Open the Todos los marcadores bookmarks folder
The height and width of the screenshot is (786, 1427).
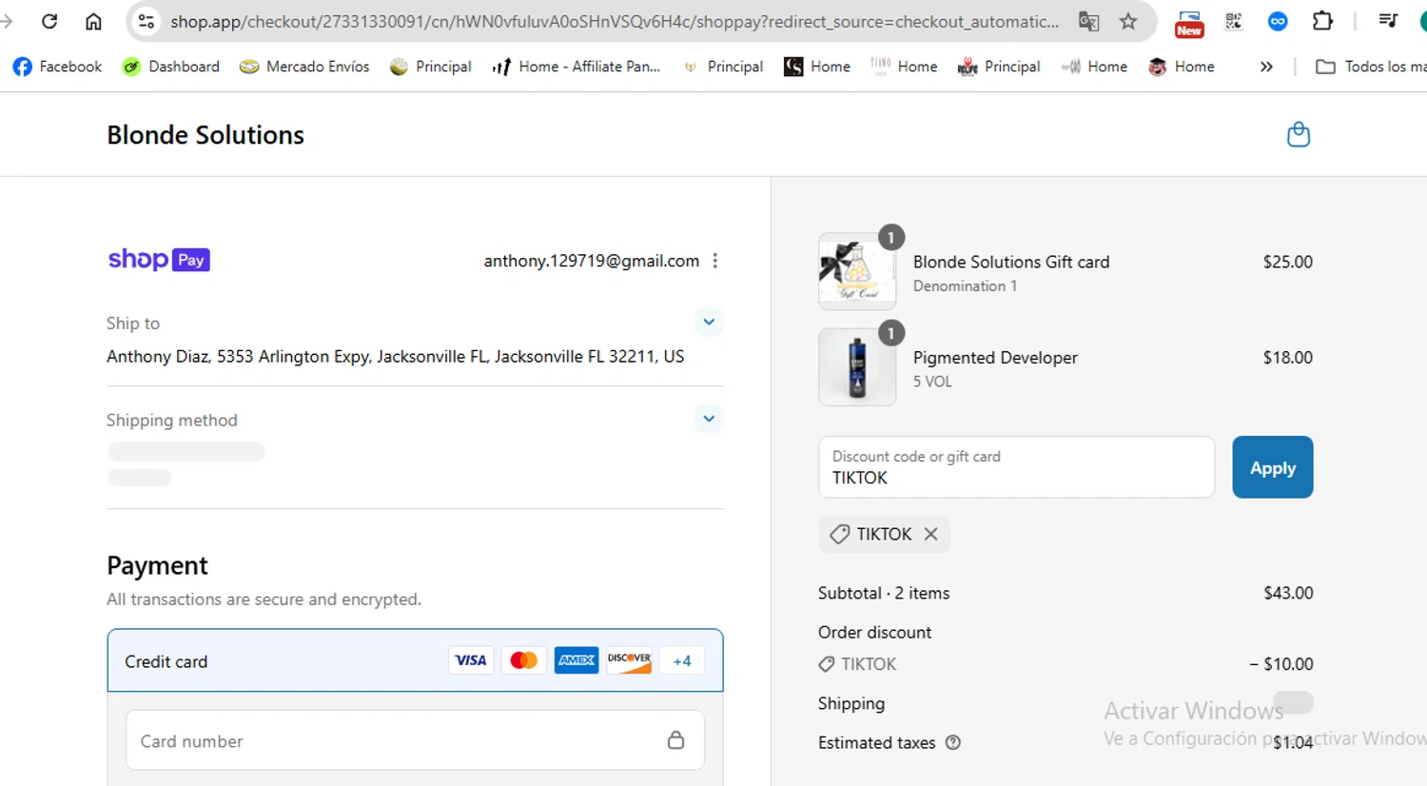(1370, 67)
